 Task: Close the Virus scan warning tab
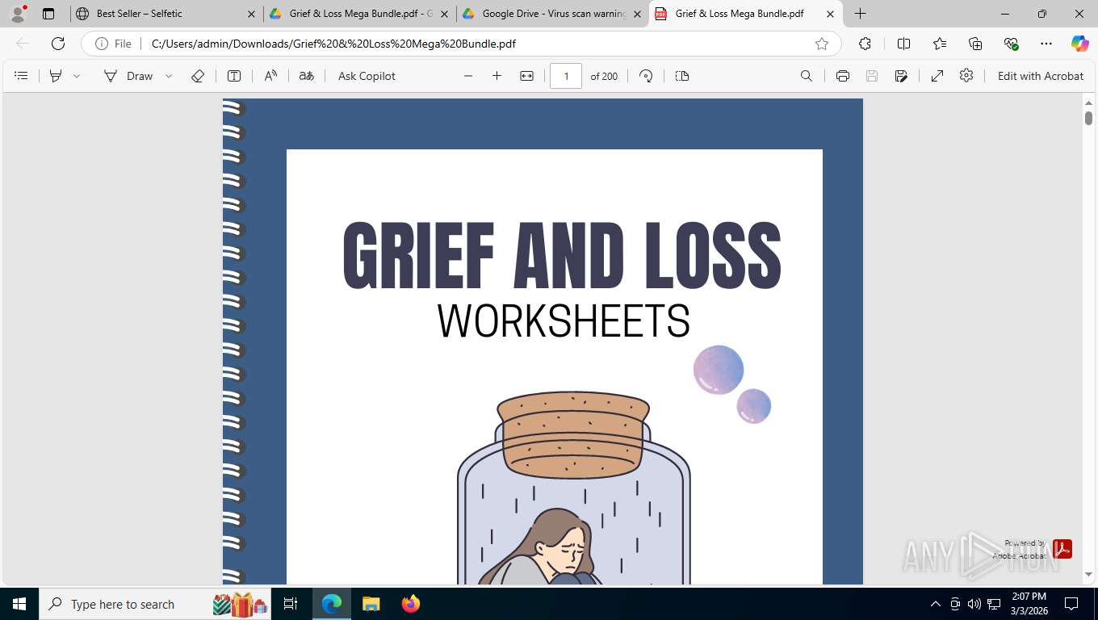pos(638,14)
